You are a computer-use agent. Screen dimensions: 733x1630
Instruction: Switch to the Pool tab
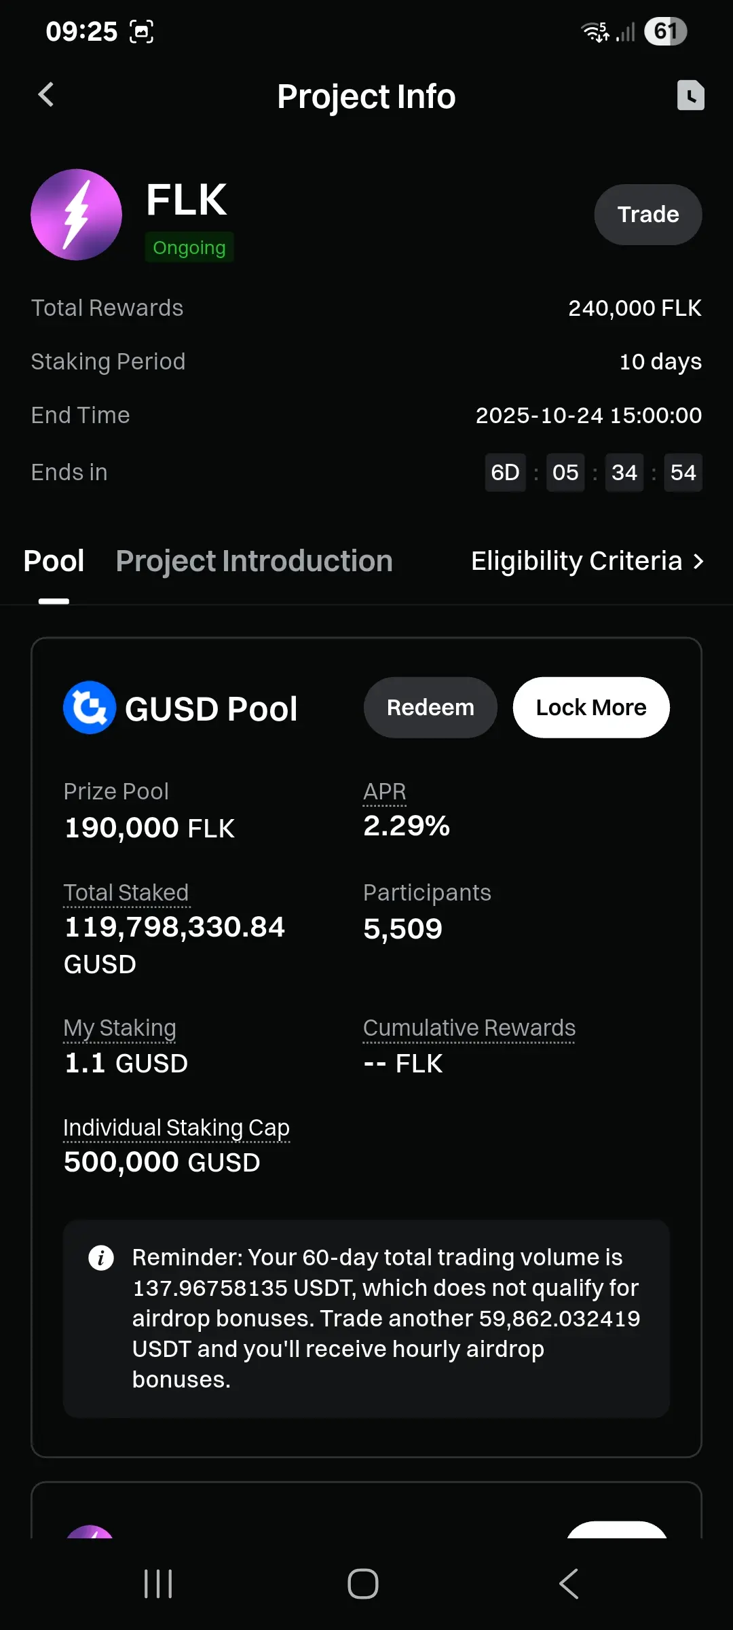[x=54, y=562]
